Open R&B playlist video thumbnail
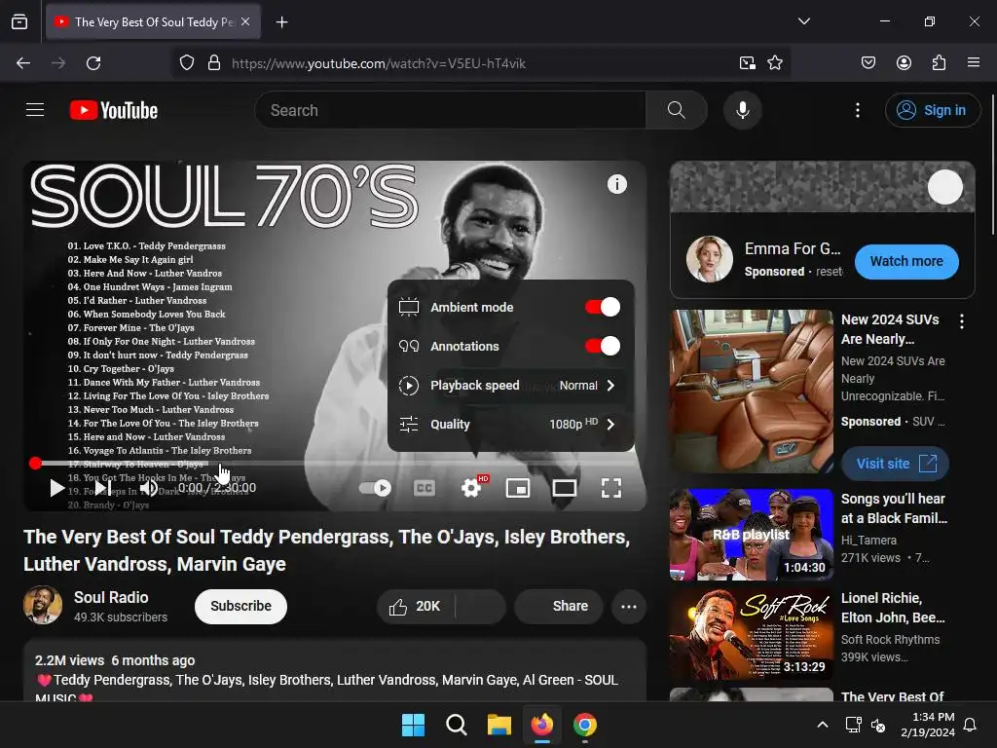 click(x=752, y=535)
